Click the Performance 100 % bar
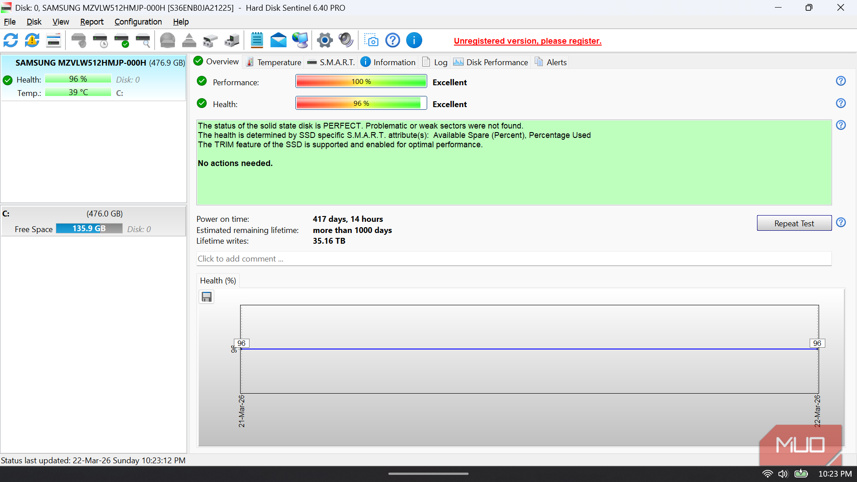The height and width of the screenshot is (482, 857). [x=361, y=82]
